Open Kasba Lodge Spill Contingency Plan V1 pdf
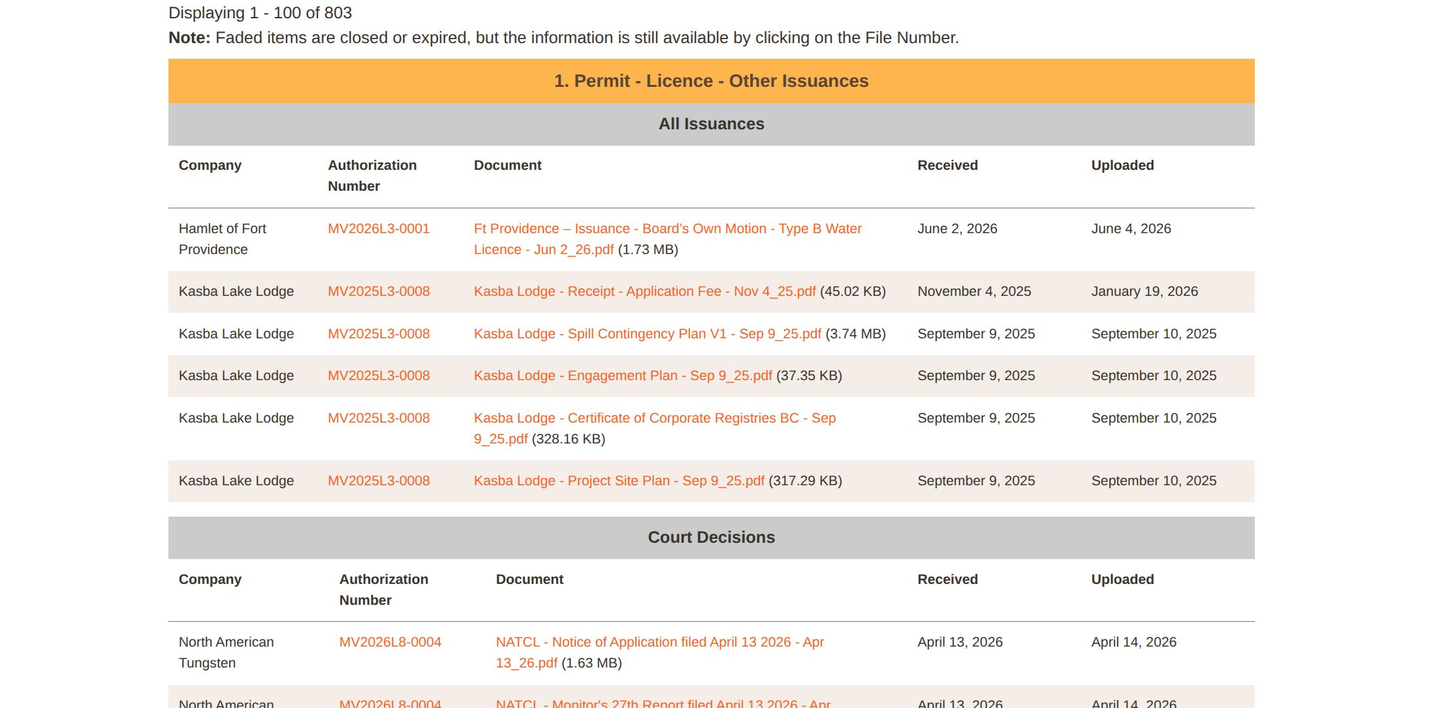1435x708 pixels. pos(647,334)
